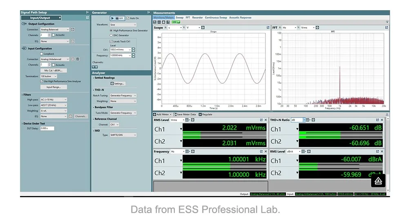Image resolution: width=408 pixels, height=220 pixels.
Task: Toggle Use High Performance Sine Analyzer
Action: click(x=41, y=81)
